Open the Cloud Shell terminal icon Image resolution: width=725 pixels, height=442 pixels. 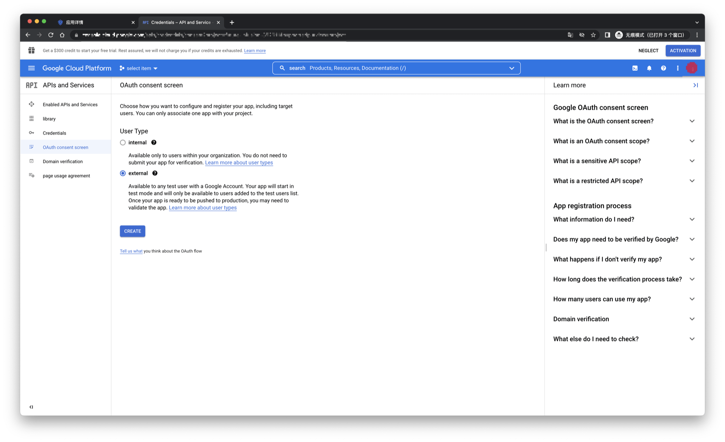click(x=635, y=68)
